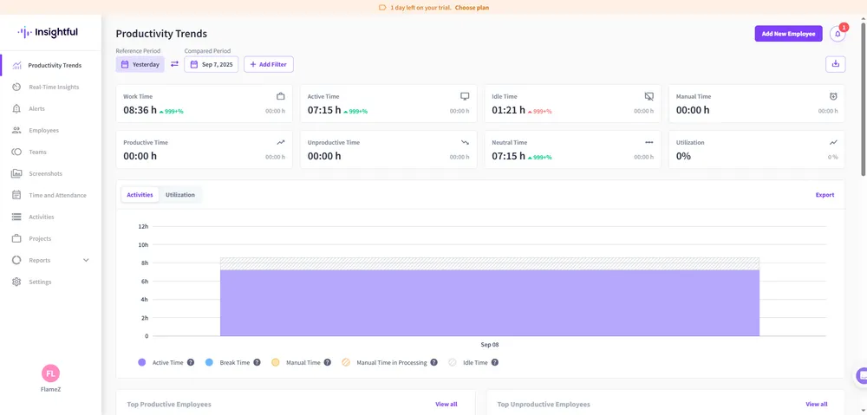Toggle Idle Time legend series

point(474,362)
